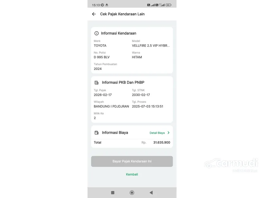The width and height of the screenshot is (264, 198).
Task: Expand Detail Biaya chevron arrow
Action: coord(169,133)
